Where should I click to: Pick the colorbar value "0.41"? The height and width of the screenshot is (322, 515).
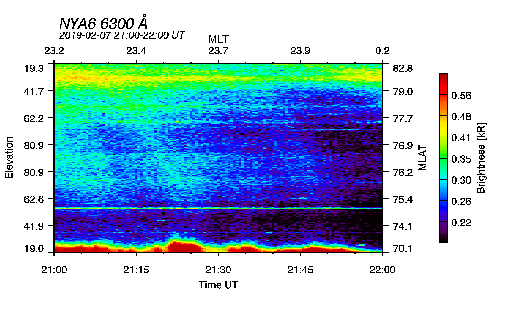tap(461, 138)
